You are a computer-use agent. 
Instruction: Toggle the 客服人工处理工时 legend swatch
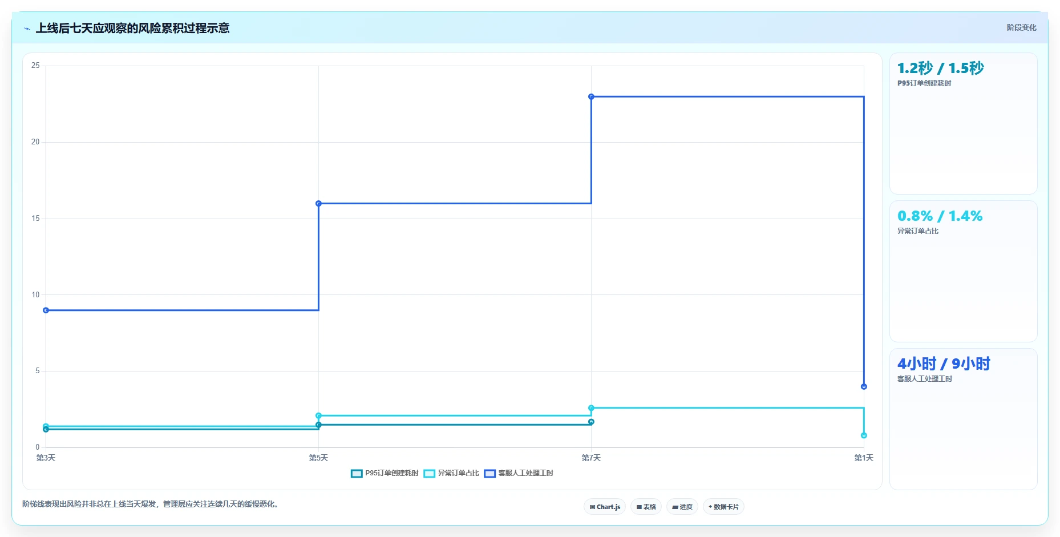click(x=489, y=473)
